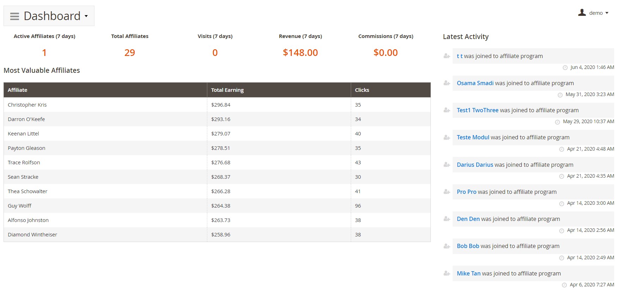Click the Revenue (7 days) value $148.00

(300, 53)
